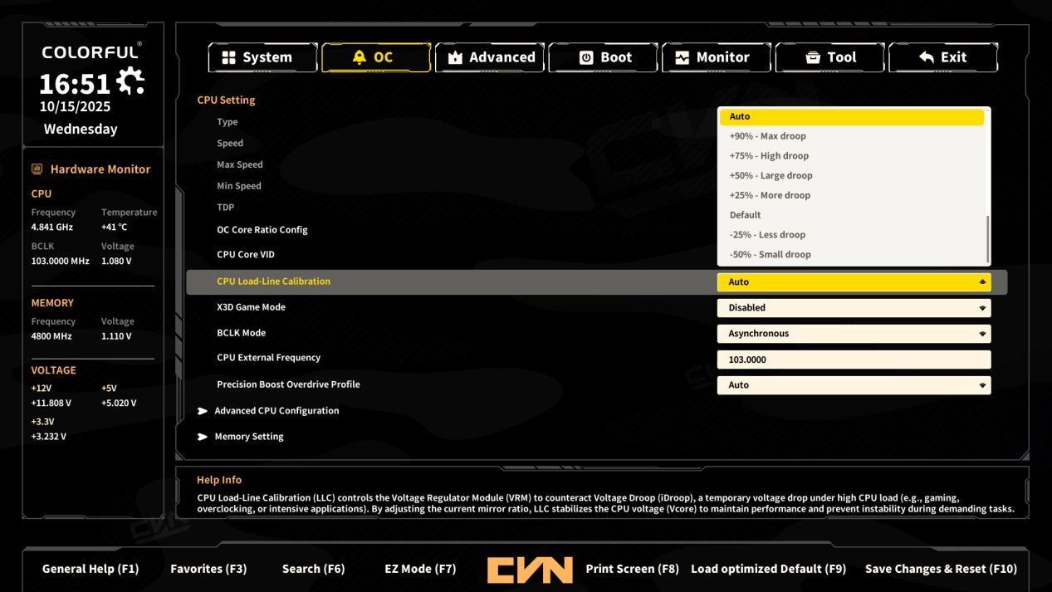Click the +12V reading +11.808 V
This screenshot has height=592, width=1052.
point(51,404)
